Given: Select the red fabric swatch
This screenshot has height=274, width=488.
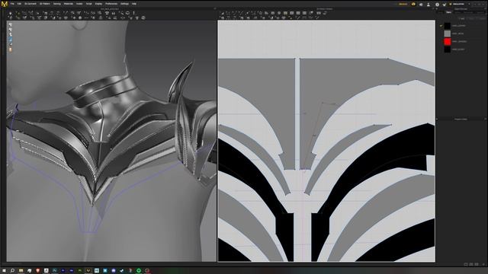Looking at the screenshot, I should (448, 41).
